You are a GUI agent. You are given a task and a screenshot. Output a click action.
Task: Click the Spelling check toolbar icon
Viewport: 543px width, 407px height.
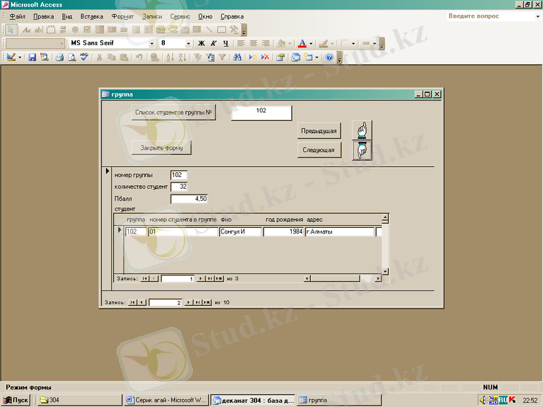coord(84,58)
